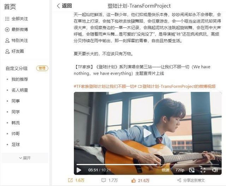Enter fullscreen mode on the video
This screenshot has width=226, height=186.
click(203, 170)
